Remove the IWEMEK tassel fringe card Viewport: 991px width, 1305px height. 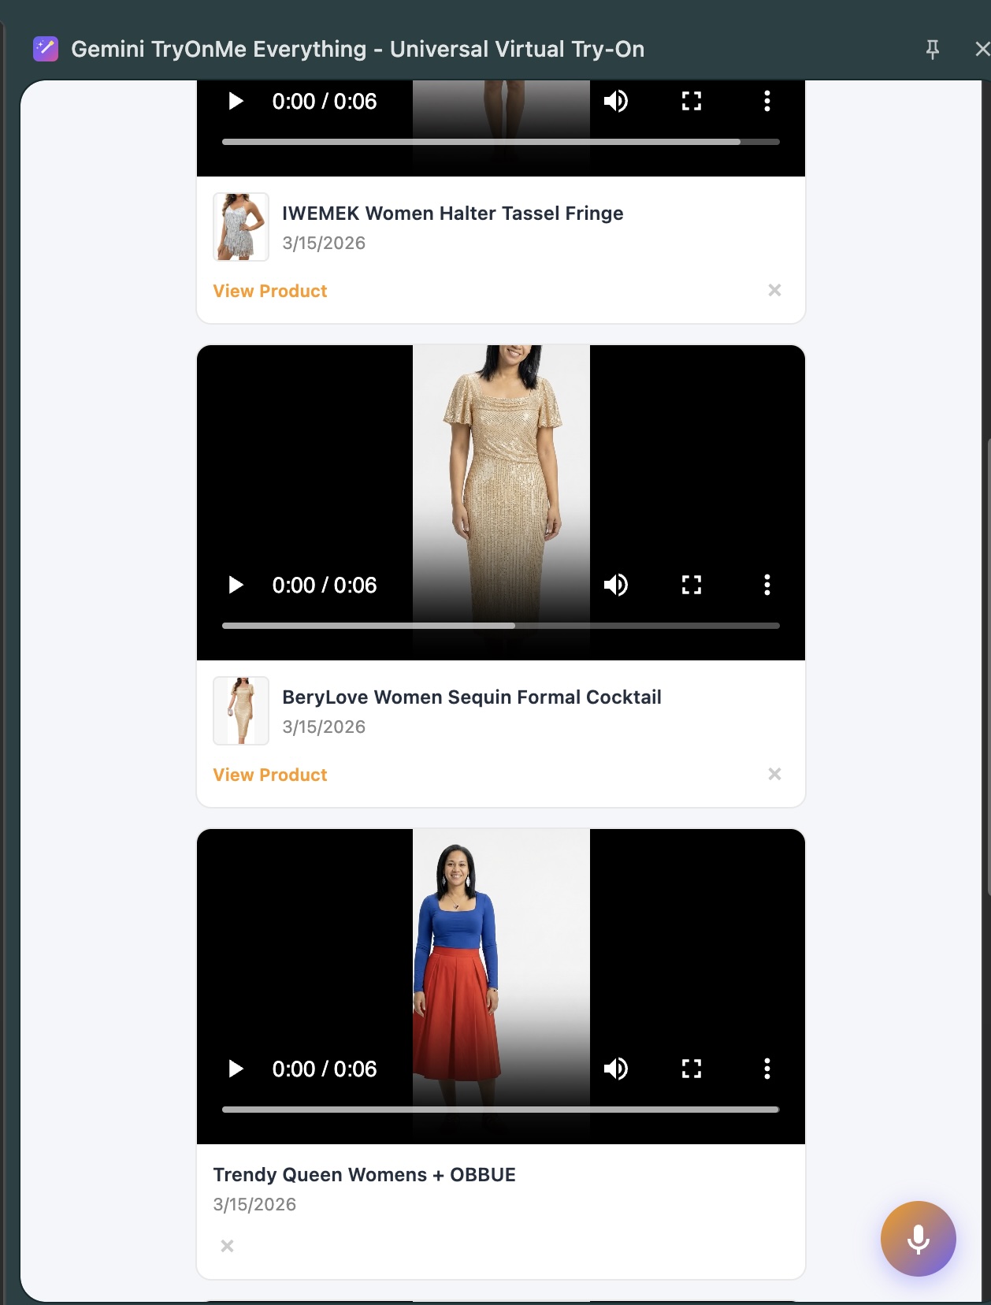pos(775,290)
